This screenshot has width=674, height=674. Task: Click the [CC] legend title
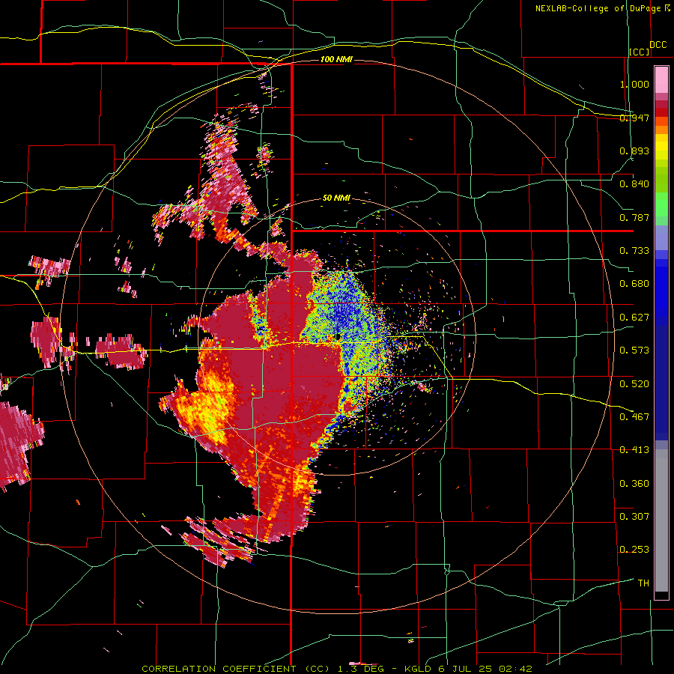640,52
